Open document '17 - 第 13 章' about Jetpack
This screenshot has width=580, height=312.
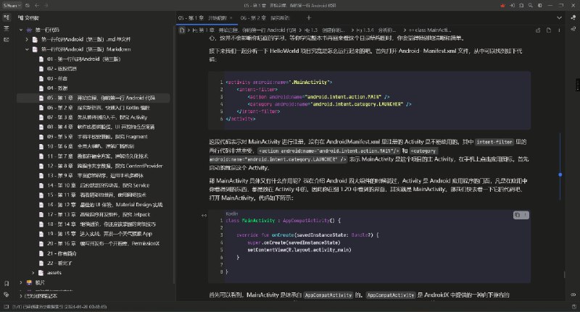(94, 214)
